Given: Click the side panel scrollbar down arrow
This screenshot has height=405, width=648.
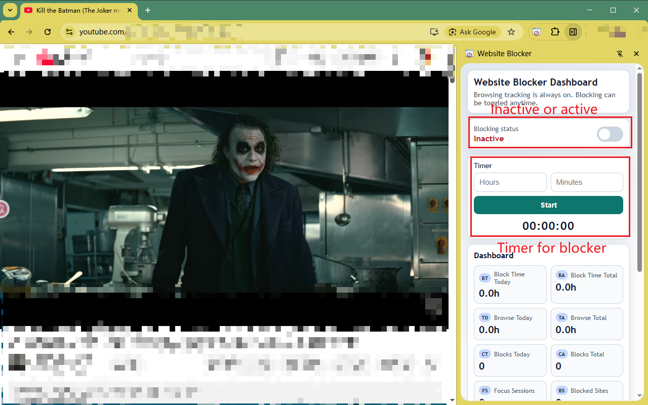Looking at the screenshot, I should pyautogui.click(x=640, y=395).
